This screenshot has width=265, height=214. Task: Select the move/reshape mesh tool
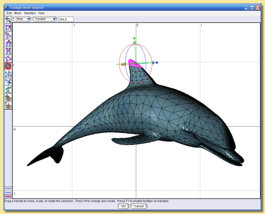[x=8, y=19]
